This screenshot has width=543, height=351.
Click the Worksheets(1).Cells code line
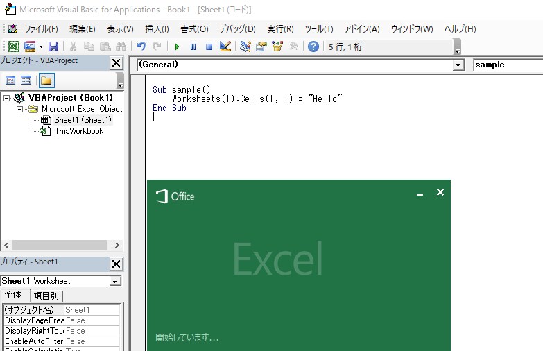tap(257, 99)
